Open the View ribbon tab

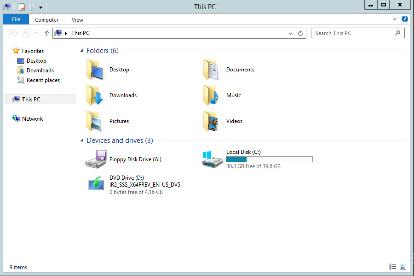(77, 20)
